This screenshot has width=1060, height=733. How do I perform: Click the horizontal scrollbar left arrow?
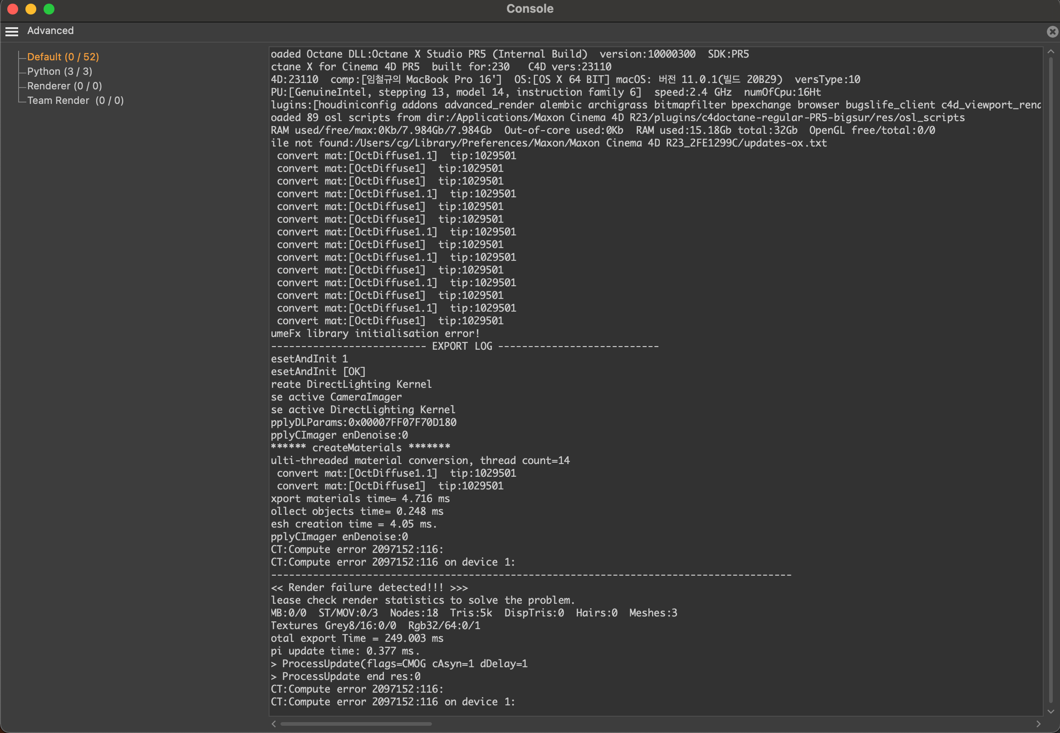(x=274, y=724)
